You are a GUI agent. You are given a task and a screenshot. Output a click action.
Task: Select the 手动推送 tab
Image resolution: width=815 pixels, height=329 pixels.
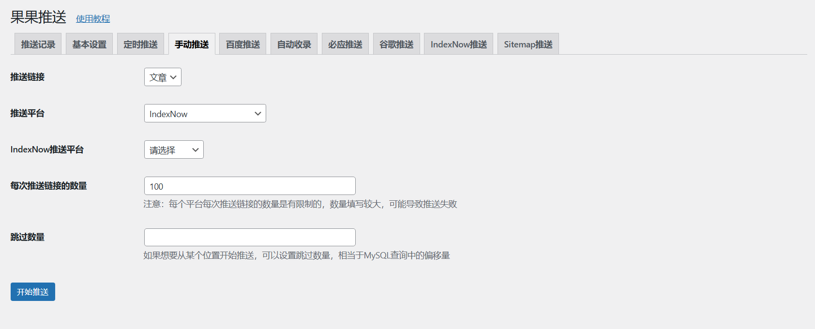click(x=192, y=44)
